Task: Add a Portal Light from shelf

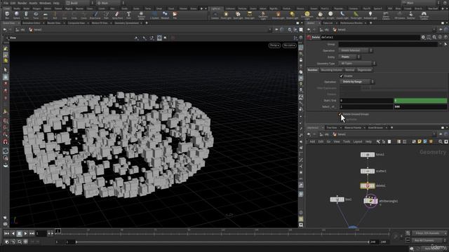Action: (356, 15)
